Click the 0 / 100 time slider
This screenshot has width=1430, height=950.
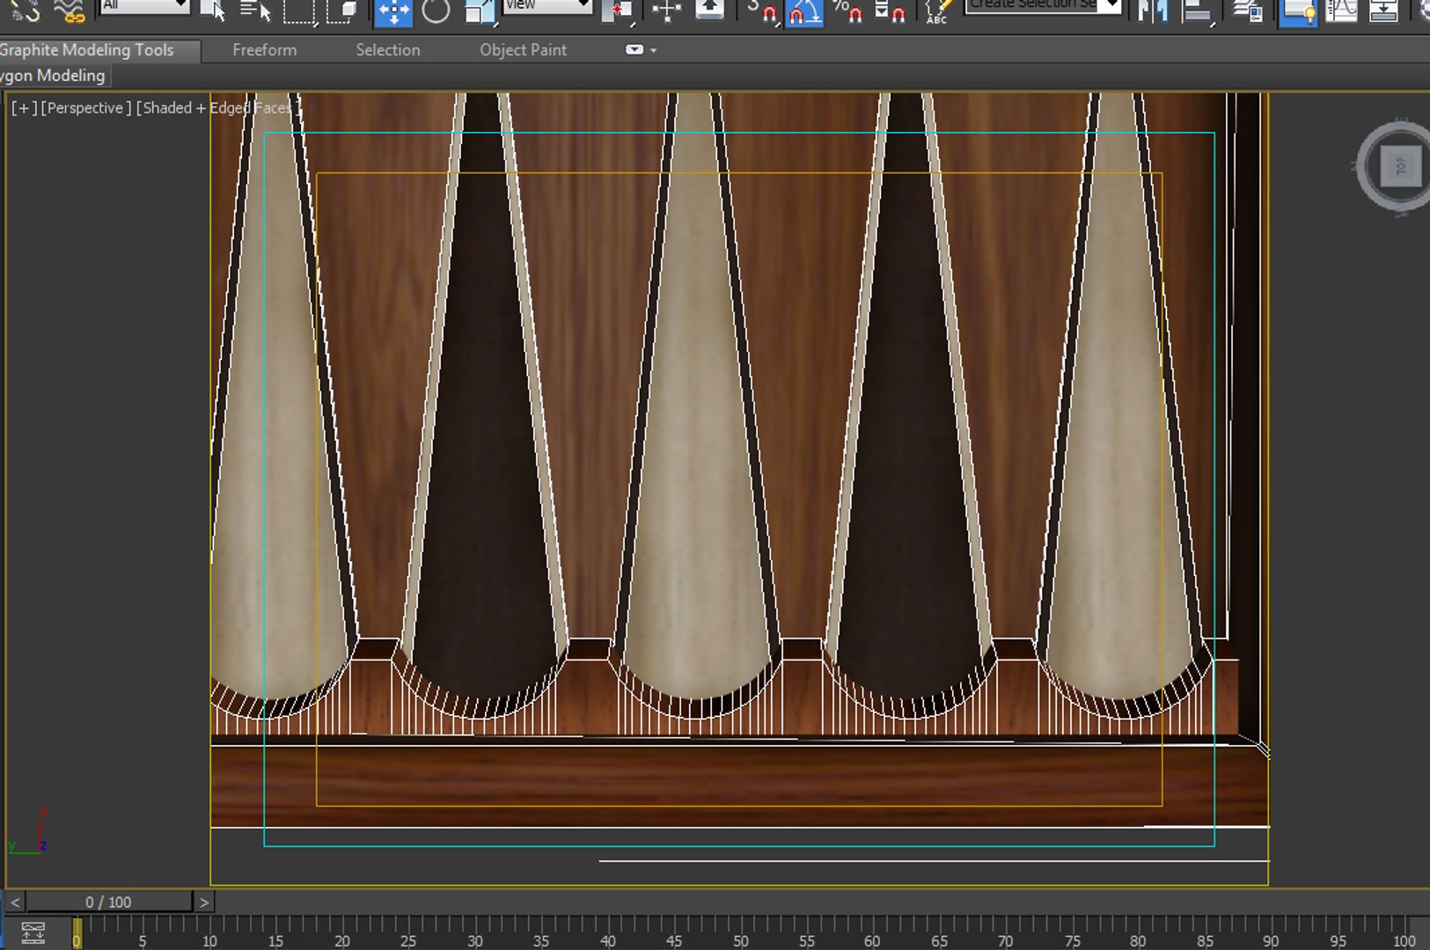(108, 902)
